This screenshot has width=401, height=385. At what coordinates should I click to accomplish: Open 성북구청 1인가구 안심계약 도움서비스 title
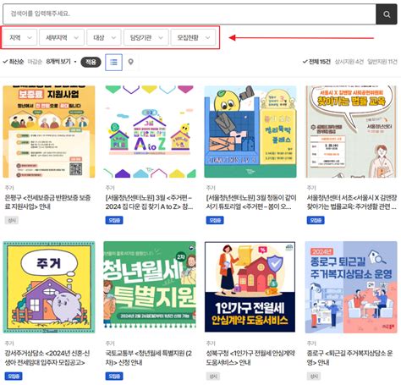pyautogui.click(x=250, y=357)
